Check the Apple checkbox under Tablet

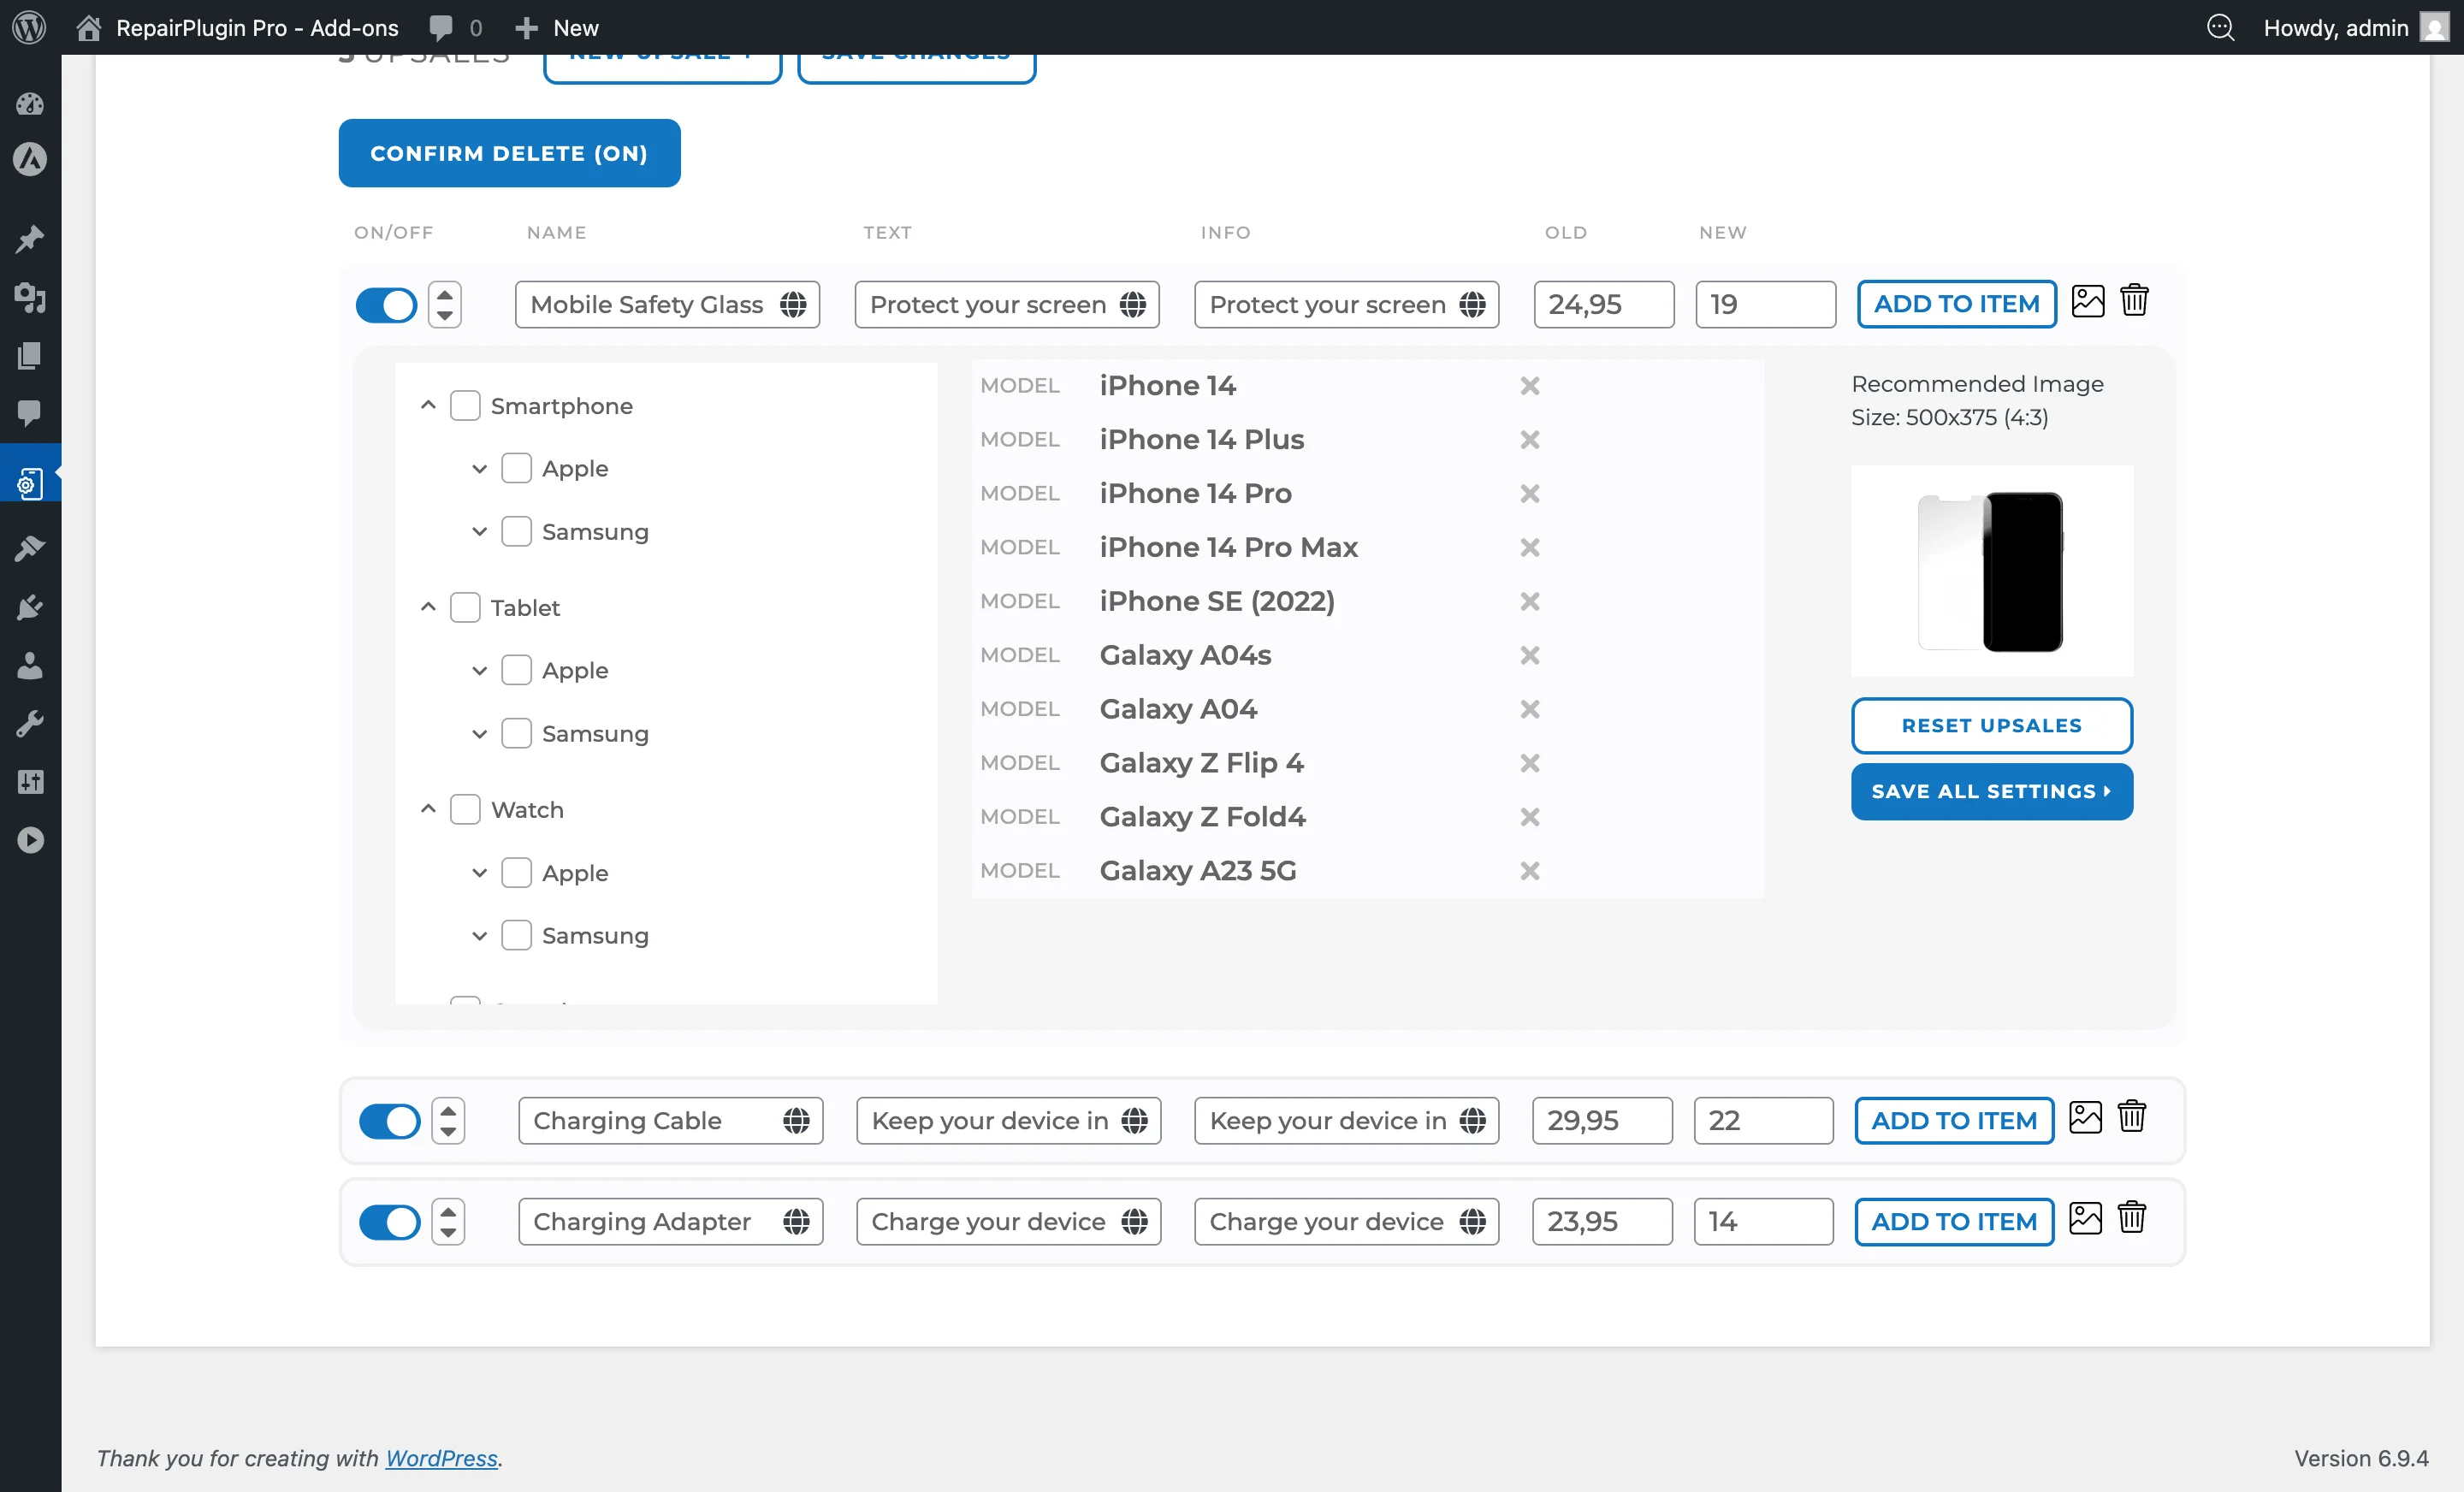tap(516, 670)
